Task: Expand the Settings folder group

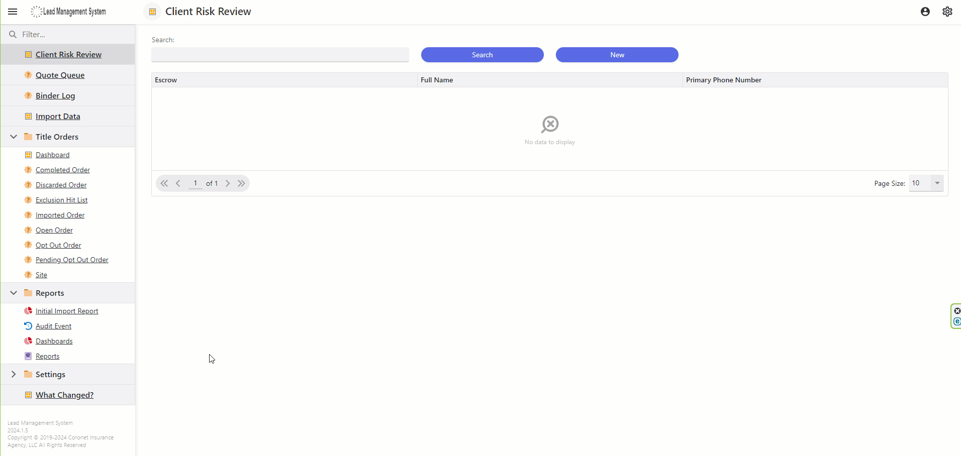Action: 14,374
